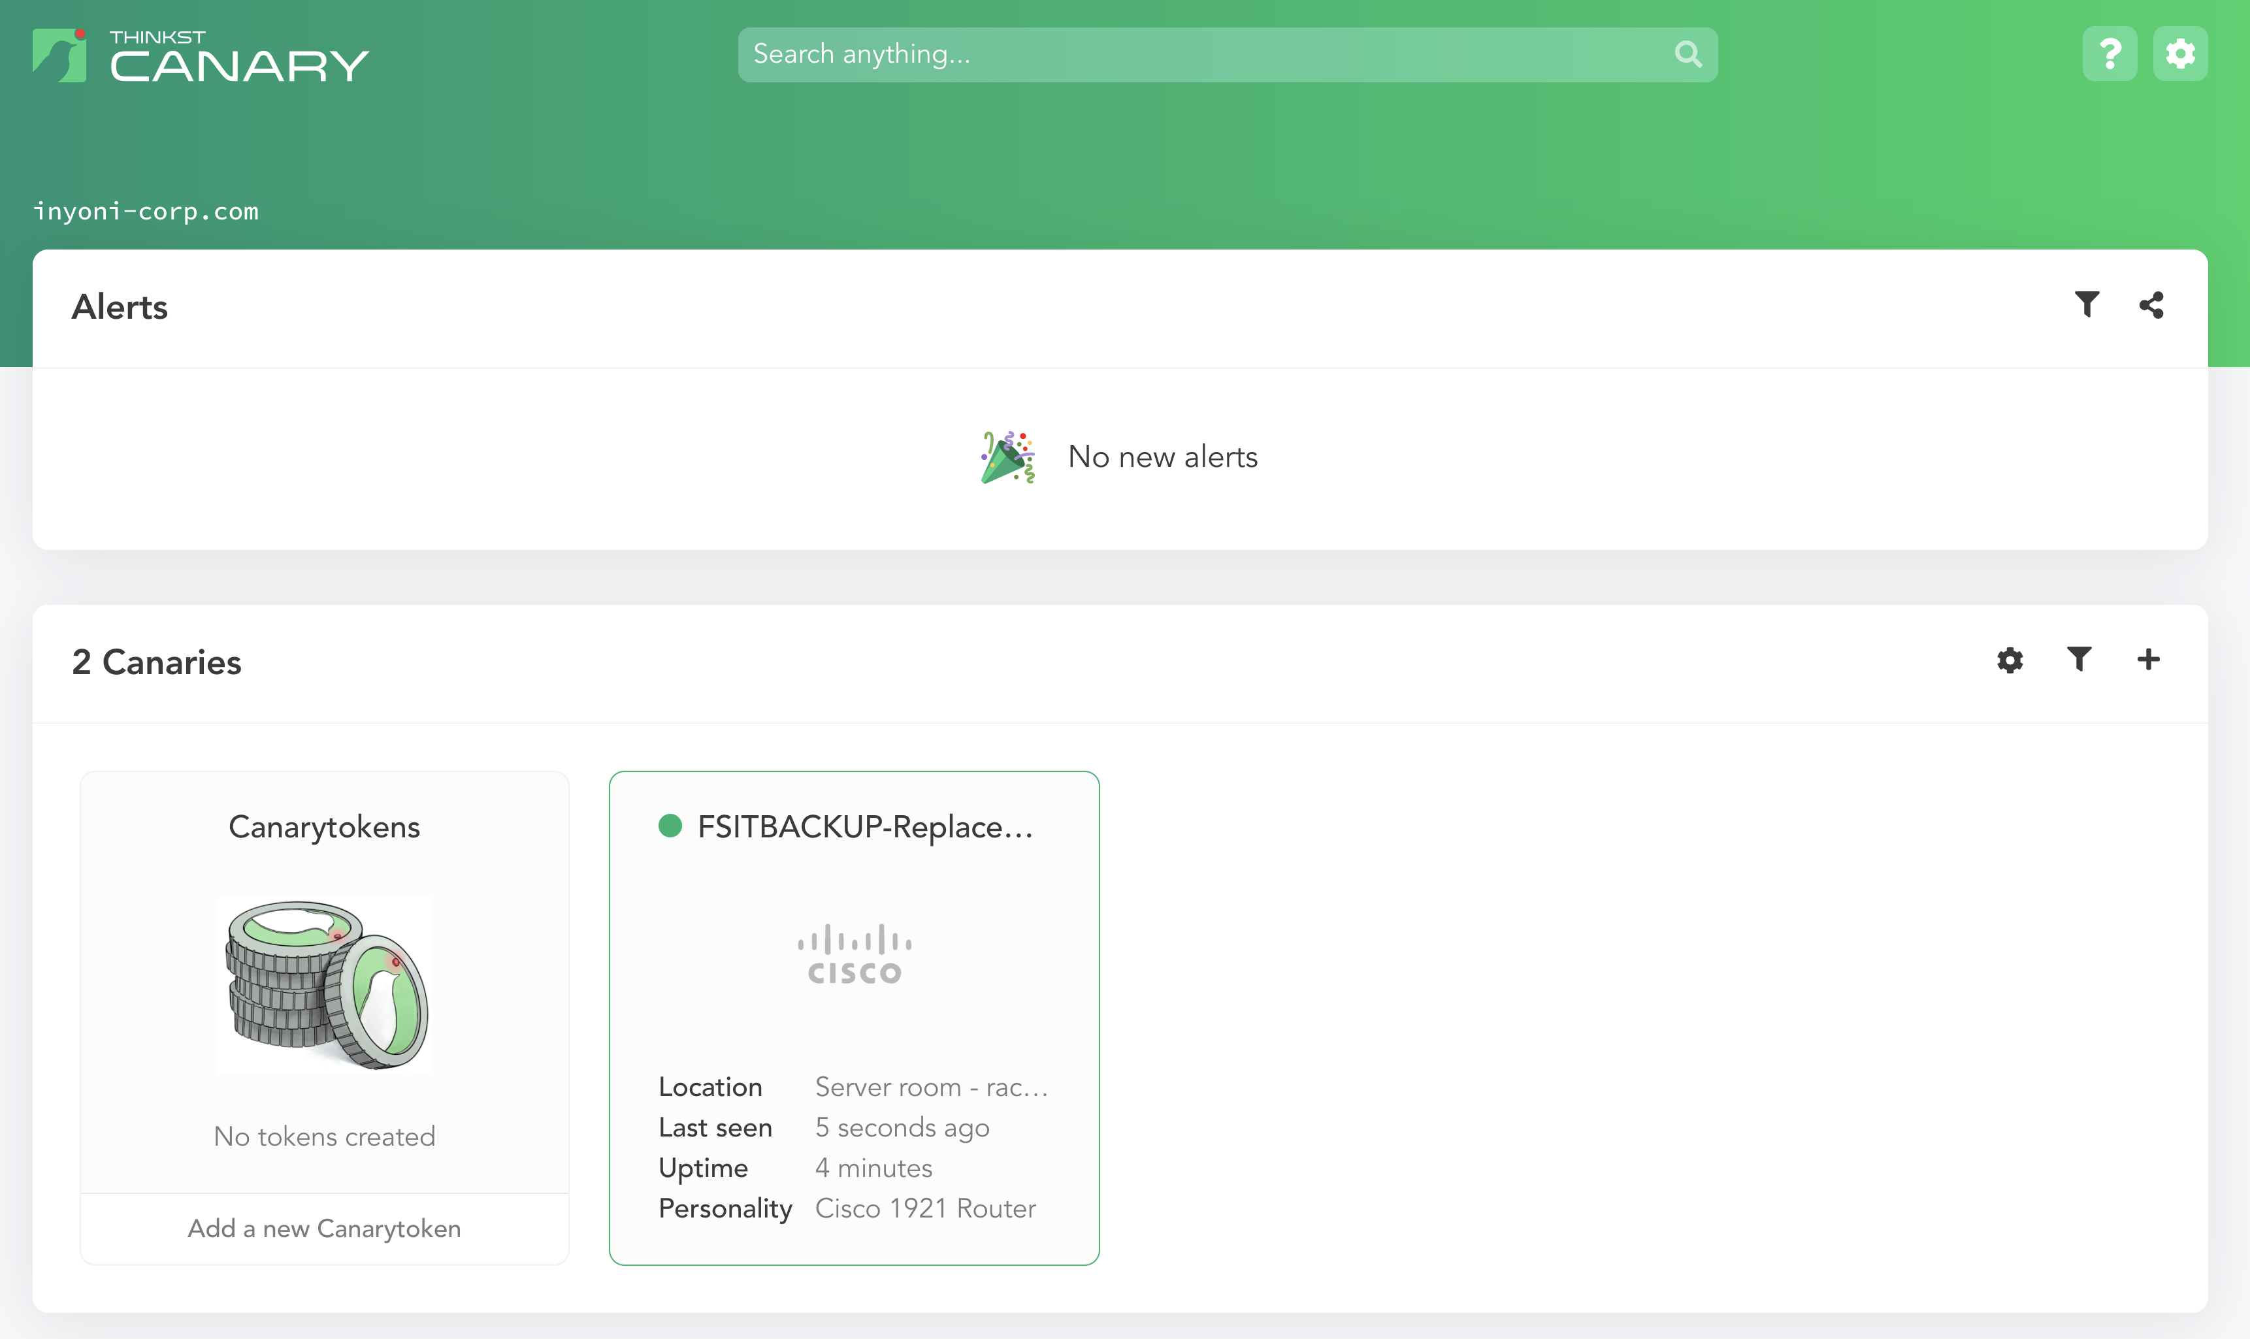Image resolution: width=2250 pixels, height=1339 pixels.
Task: Open the Canarytokens card title
Action: [324, 828]
